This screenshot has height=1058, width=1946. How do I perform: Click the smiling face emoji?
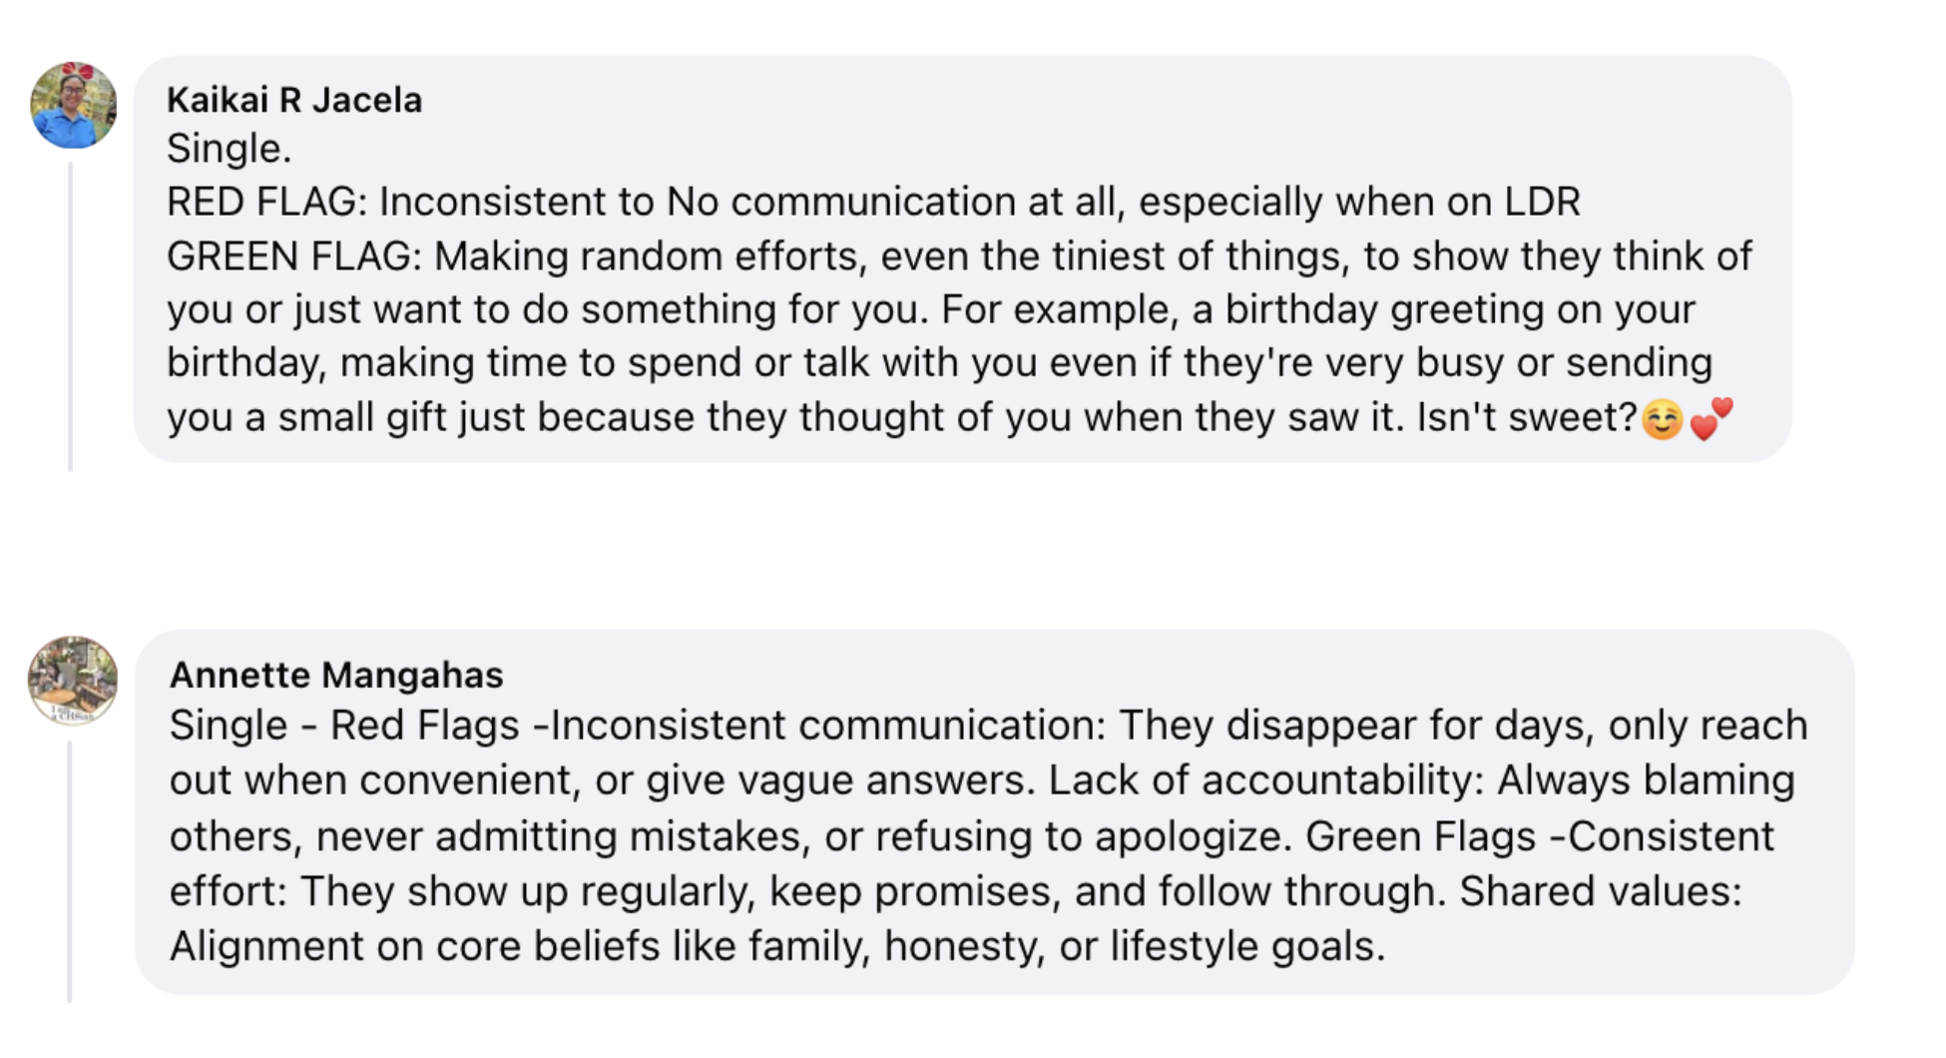pos(1663,419)
